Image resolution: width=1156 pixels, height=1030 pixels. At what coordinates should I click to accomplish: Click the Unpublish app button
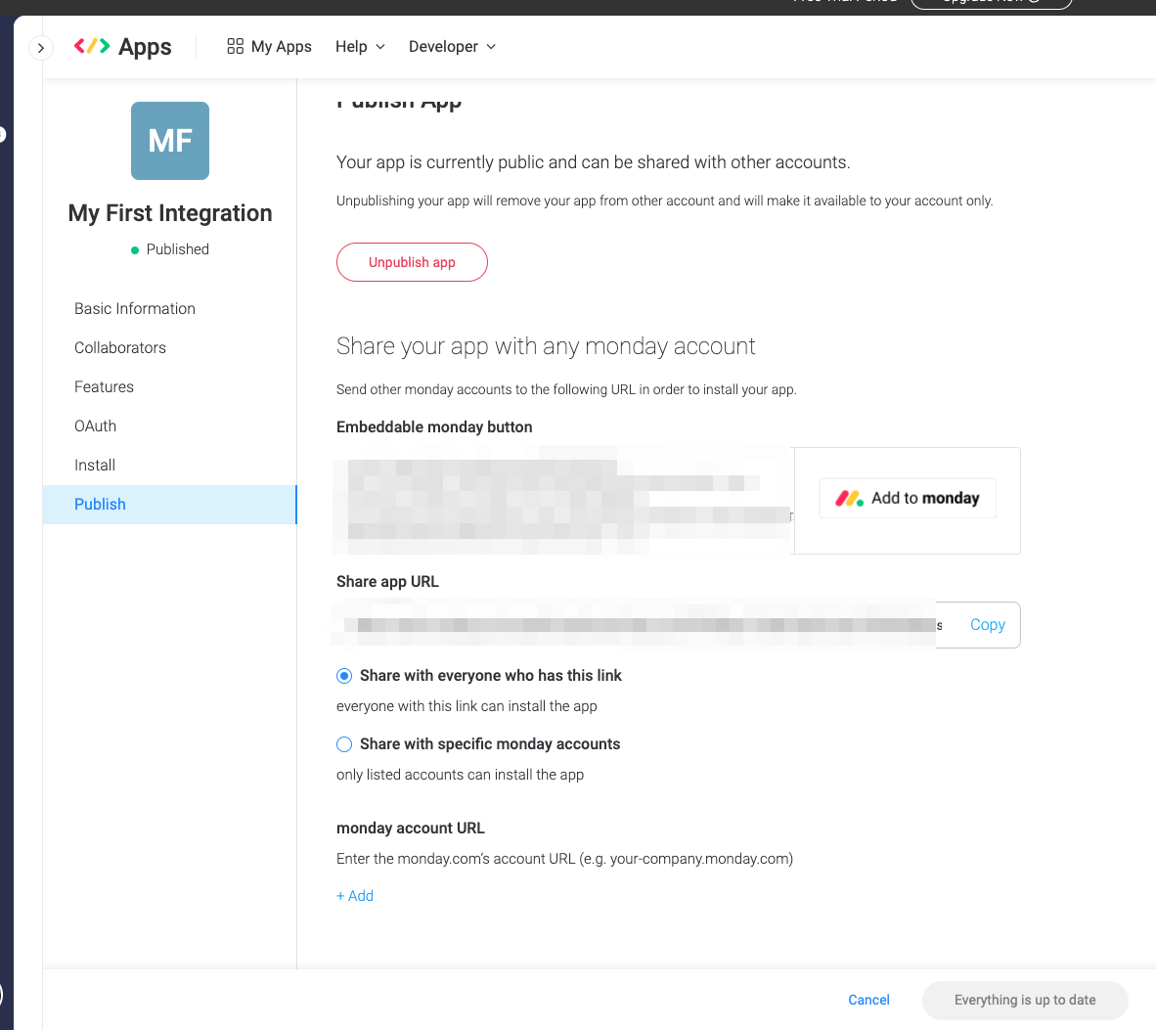(412, 262)
